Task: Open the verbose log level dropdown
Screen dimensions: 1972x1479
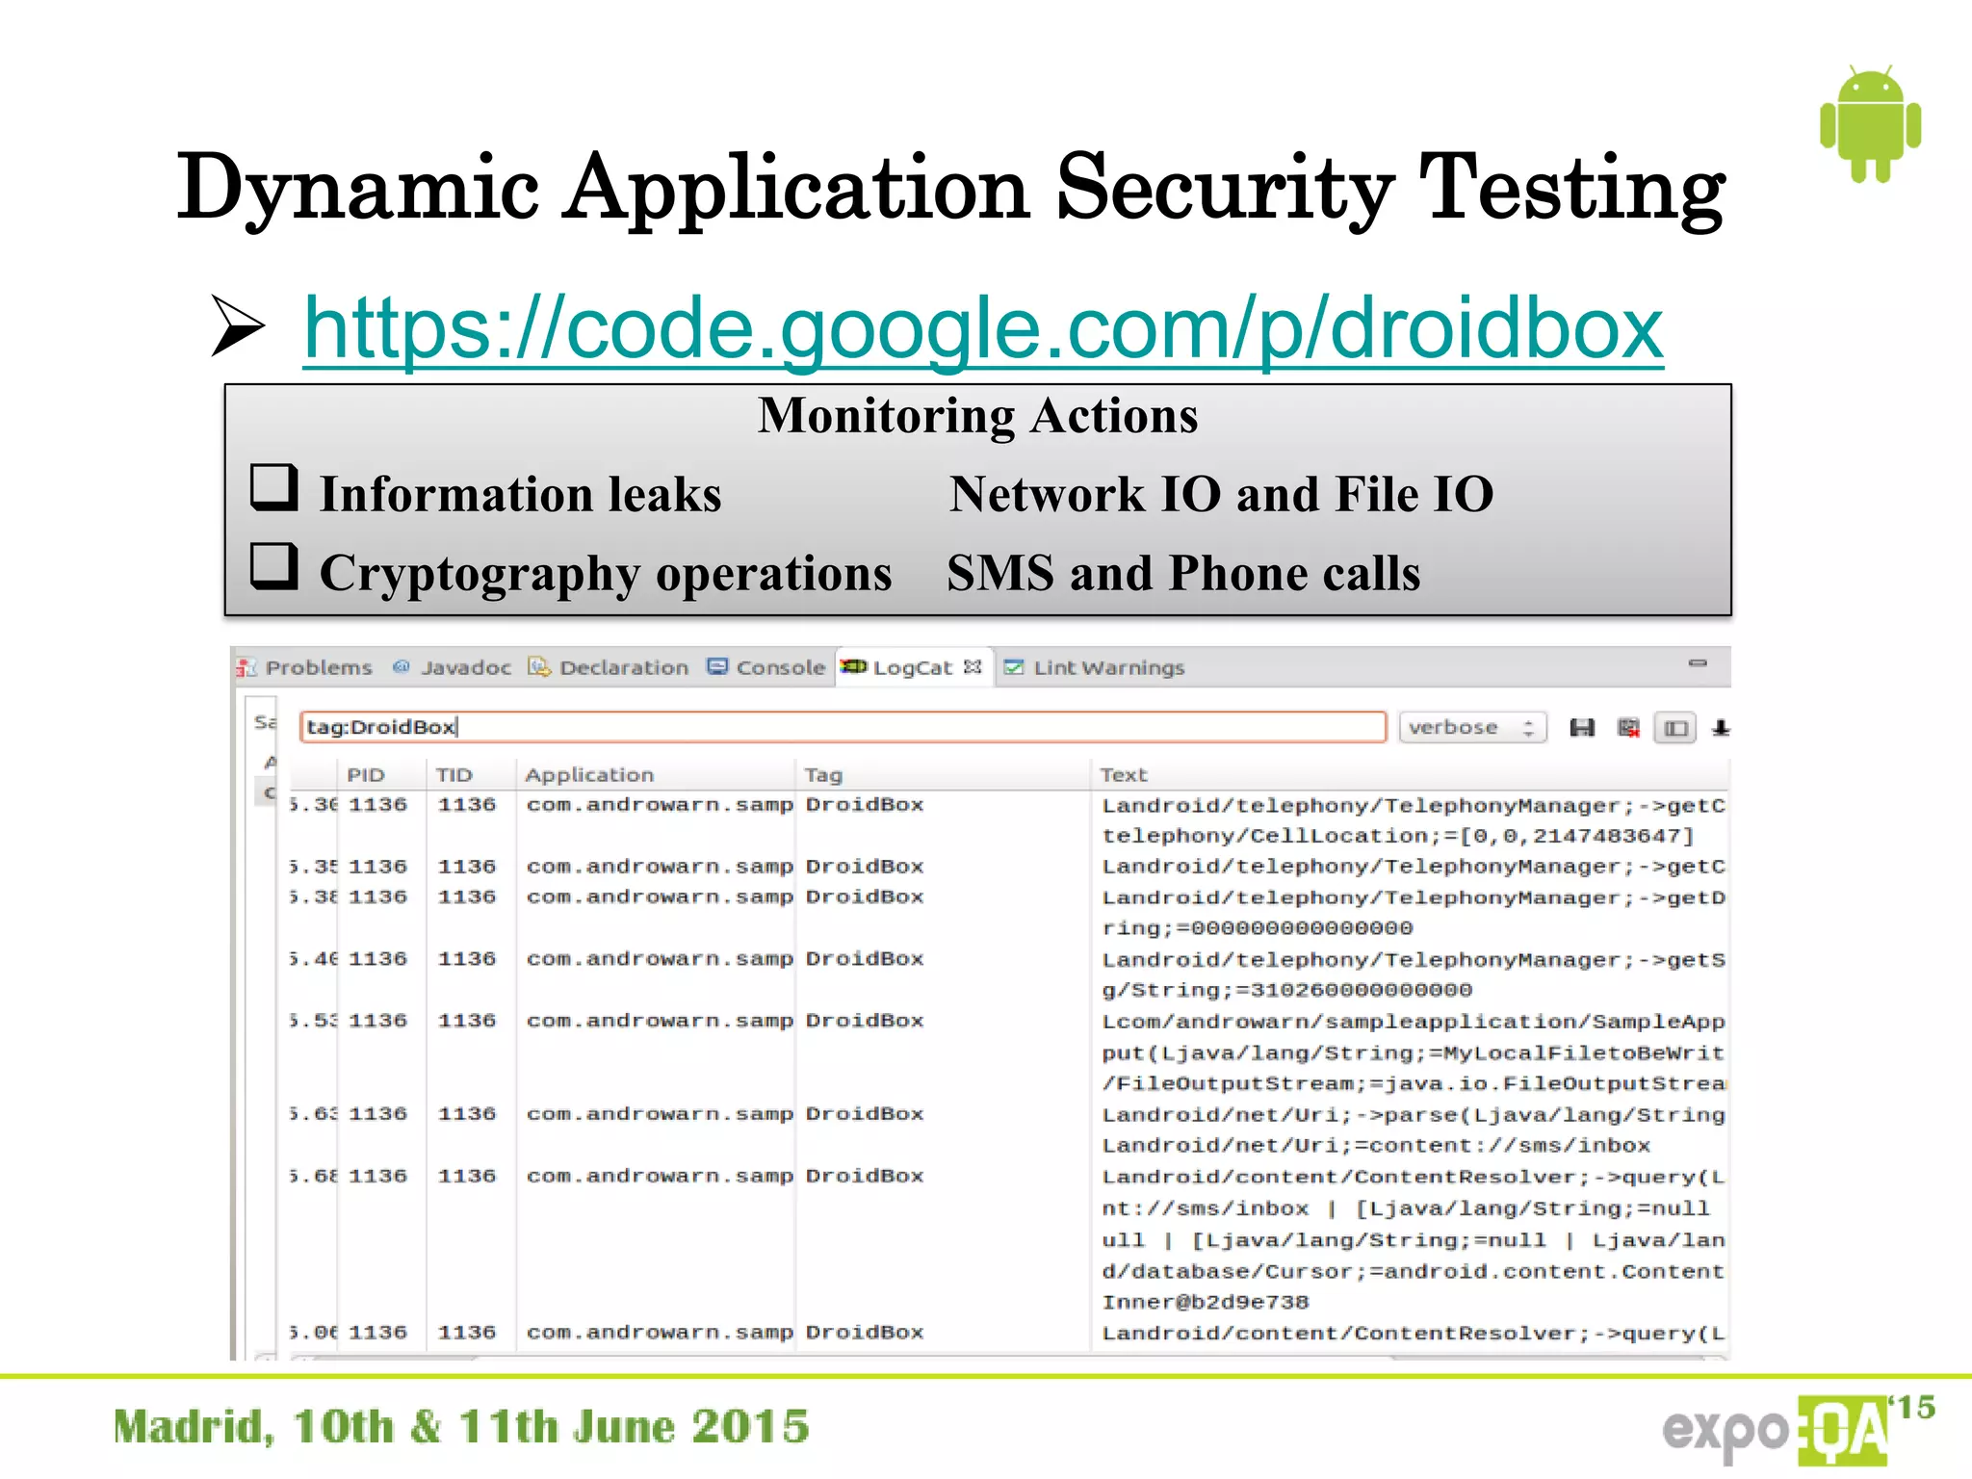Action: (x=1471, y=728)
